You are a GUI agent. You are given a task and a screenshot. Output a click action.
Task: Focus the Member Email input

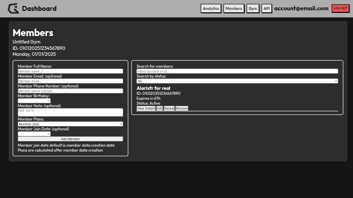(x=70, y=81)
